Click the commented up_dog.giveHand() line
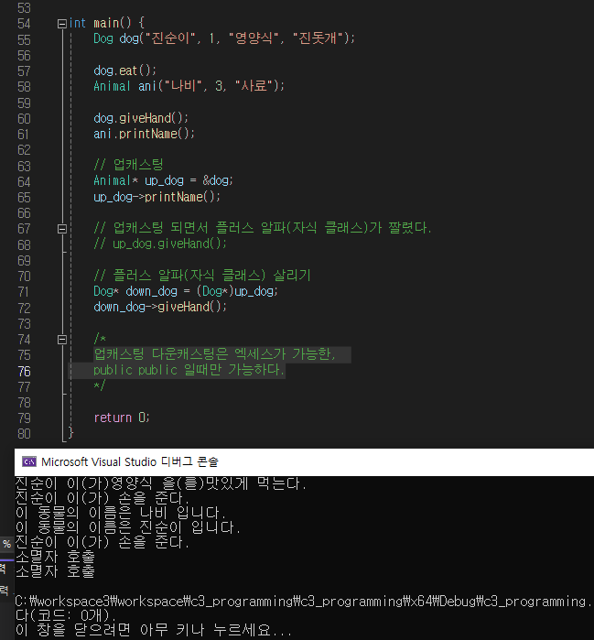 pos(160,244)
